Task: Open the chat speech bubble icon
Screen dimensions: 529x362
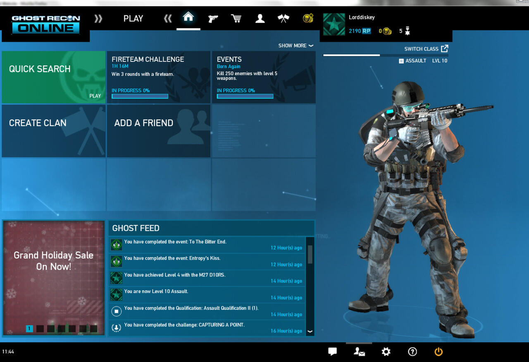Action: pyautogui.click(x=333, y=352)
